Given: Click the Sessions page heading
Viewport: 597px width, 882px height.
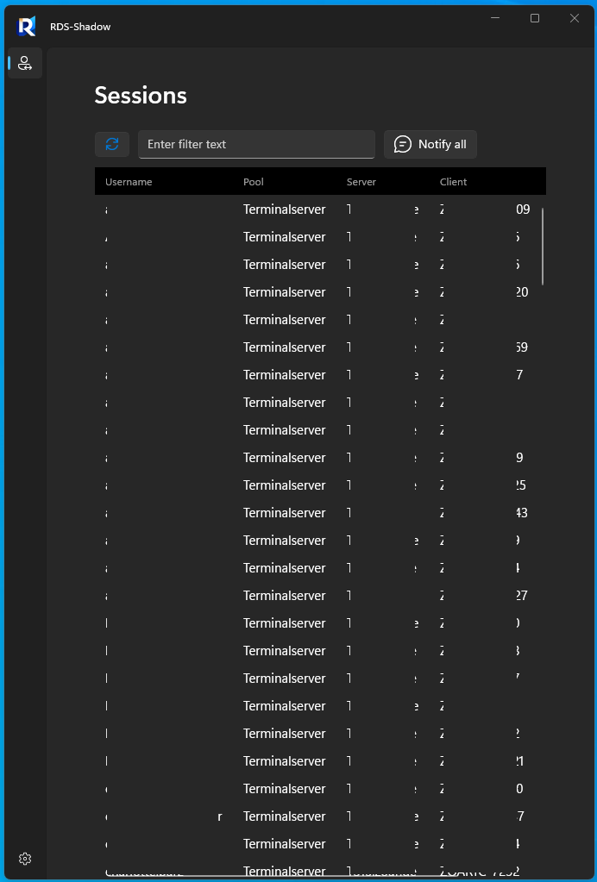Looking at the screenshot, I should coord(141,95).
